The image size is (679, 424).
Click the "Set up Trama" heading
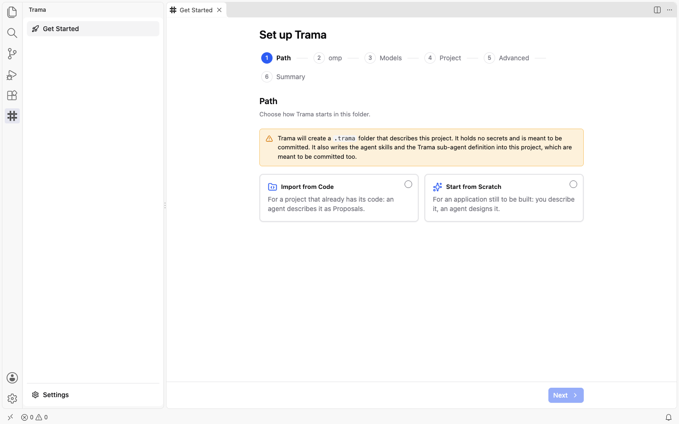pyautogui.click(x=293, y=35)
